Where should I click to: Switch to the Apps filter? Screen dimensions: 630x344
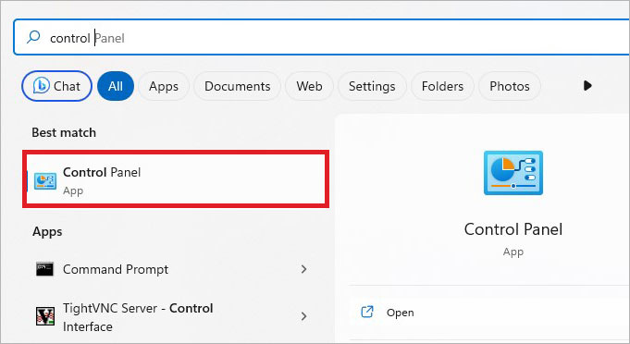pos(164,86)
